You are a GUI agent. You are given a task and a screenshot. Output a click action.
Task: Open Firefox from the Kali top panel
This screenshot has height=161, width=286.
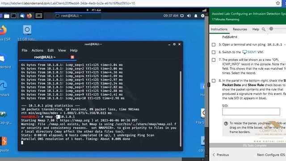(x=29, y=16)
